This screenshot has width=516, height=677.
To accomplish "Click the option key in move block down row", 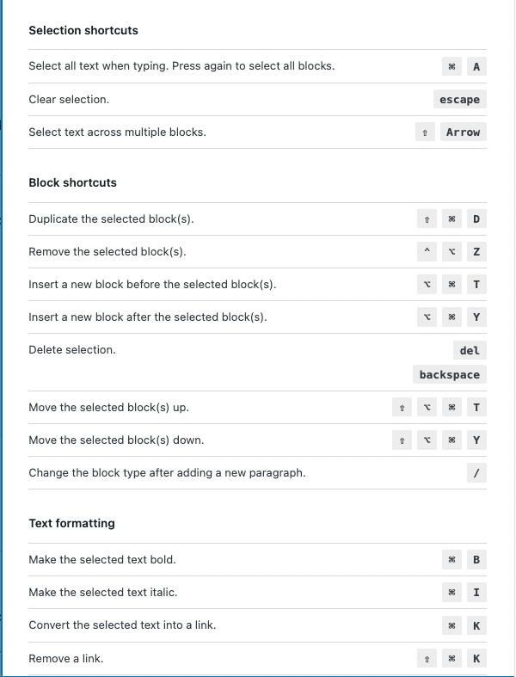I will tap(427, 440).
